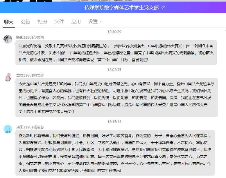Click 姚思彤's rabbit avatar picture
The height and width of the screenshot is (178, 226).
[x=8, y=77]
